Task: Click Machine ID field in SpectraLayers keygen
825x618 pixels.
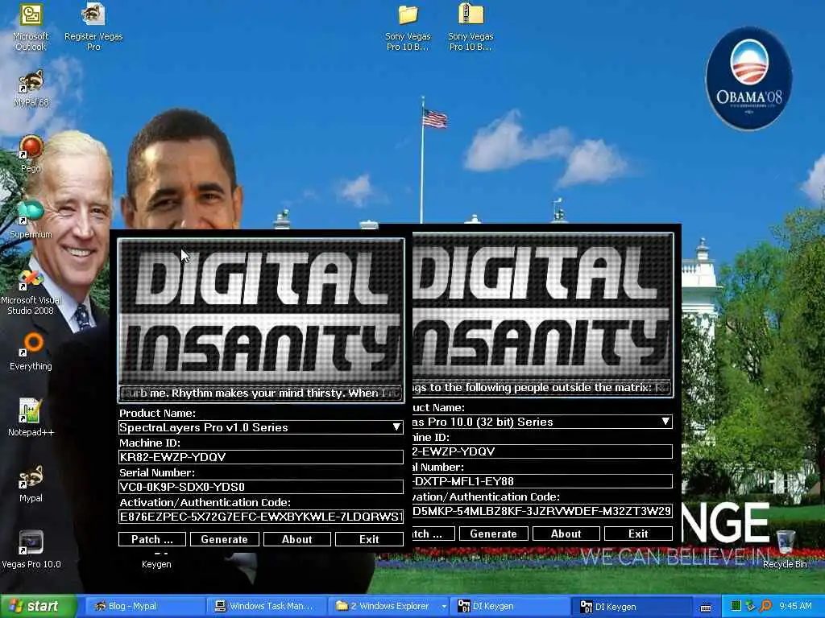Action: click(x=261, y=457)
